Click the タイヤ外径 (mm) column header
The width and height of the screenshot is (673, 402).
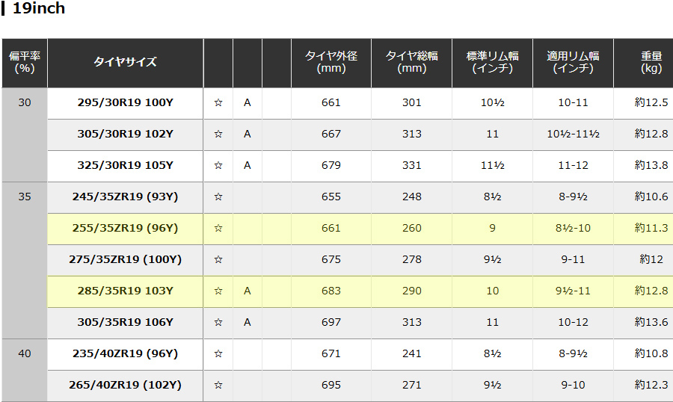(x=331, y=62)
